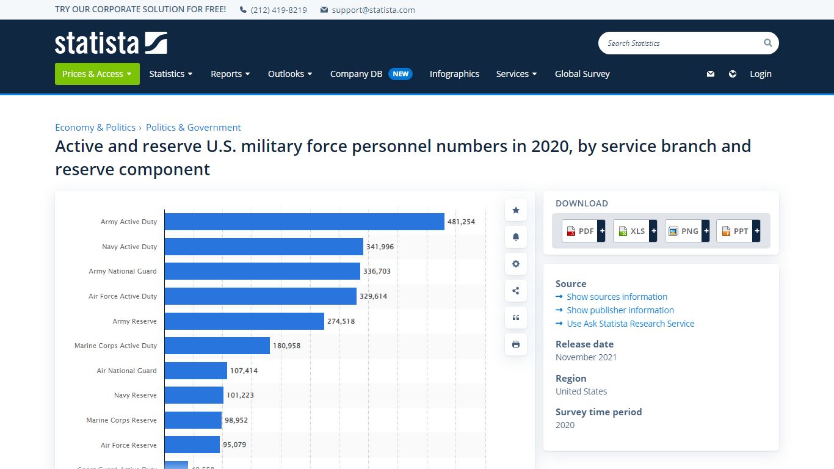This screenshot has height=469, width=834.
Task: Click the plus beside XLS download
Action: point(653,231)
